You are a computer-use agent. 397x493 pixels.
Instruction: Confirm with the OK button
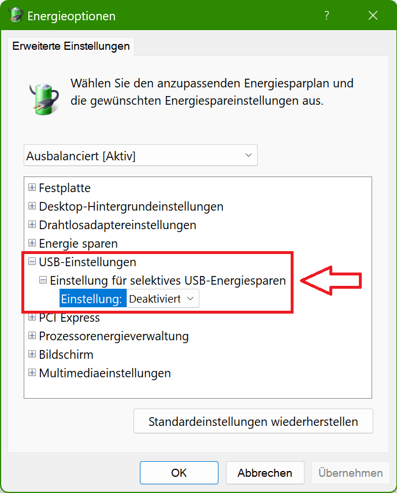click(179, 473)
